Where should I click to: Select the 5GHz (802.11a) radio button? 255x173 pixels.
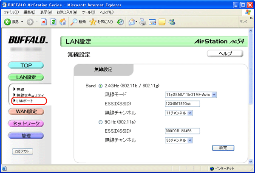pos(101,122)
